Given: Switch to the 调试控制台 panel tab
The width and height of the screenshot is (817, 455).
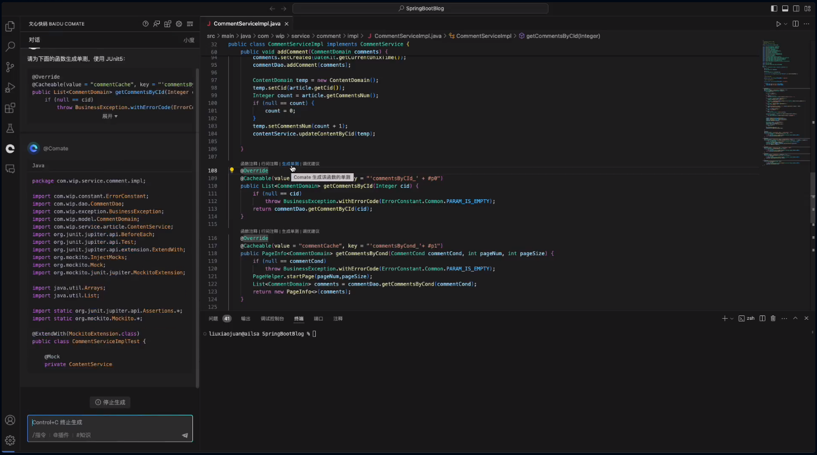Looking at the screenshot, I should [272, 319].
